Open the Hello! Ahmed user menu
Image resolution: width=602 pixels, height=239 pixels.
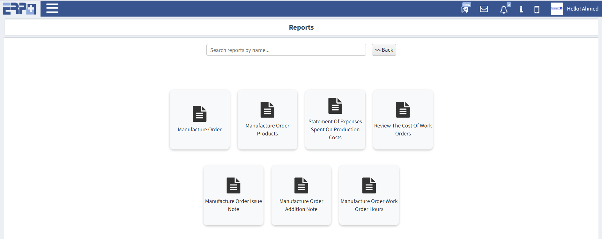click(582, 9)
